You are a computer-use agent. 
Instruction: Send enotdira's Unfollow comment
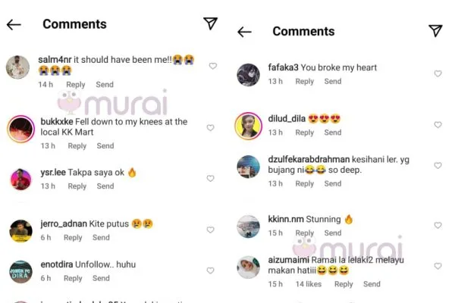pos(101,278)
